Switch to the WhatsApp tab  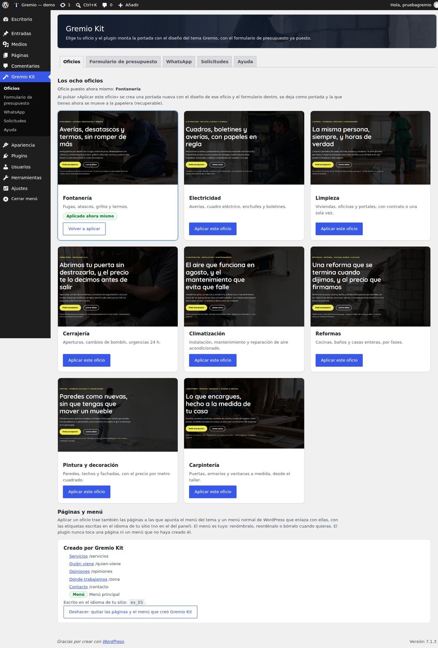point(179,62)
